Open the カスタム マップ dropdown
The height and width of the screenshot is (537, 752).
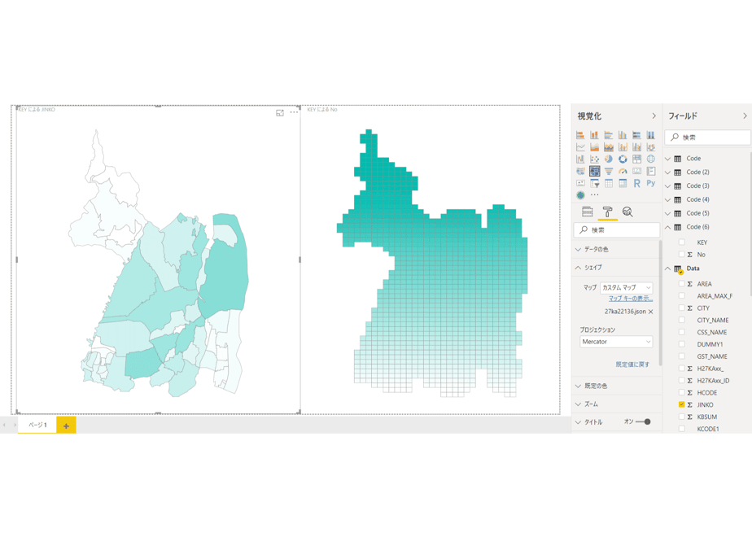coord(627,288)
